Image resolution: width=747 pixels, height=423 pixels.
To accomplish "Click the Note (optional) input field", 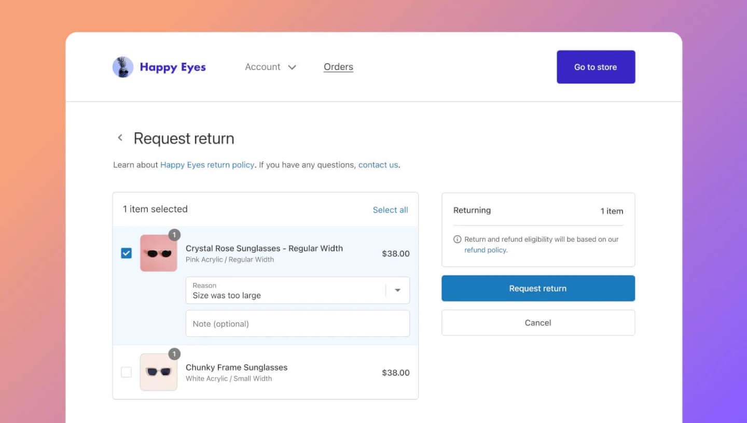I will 297,323.
